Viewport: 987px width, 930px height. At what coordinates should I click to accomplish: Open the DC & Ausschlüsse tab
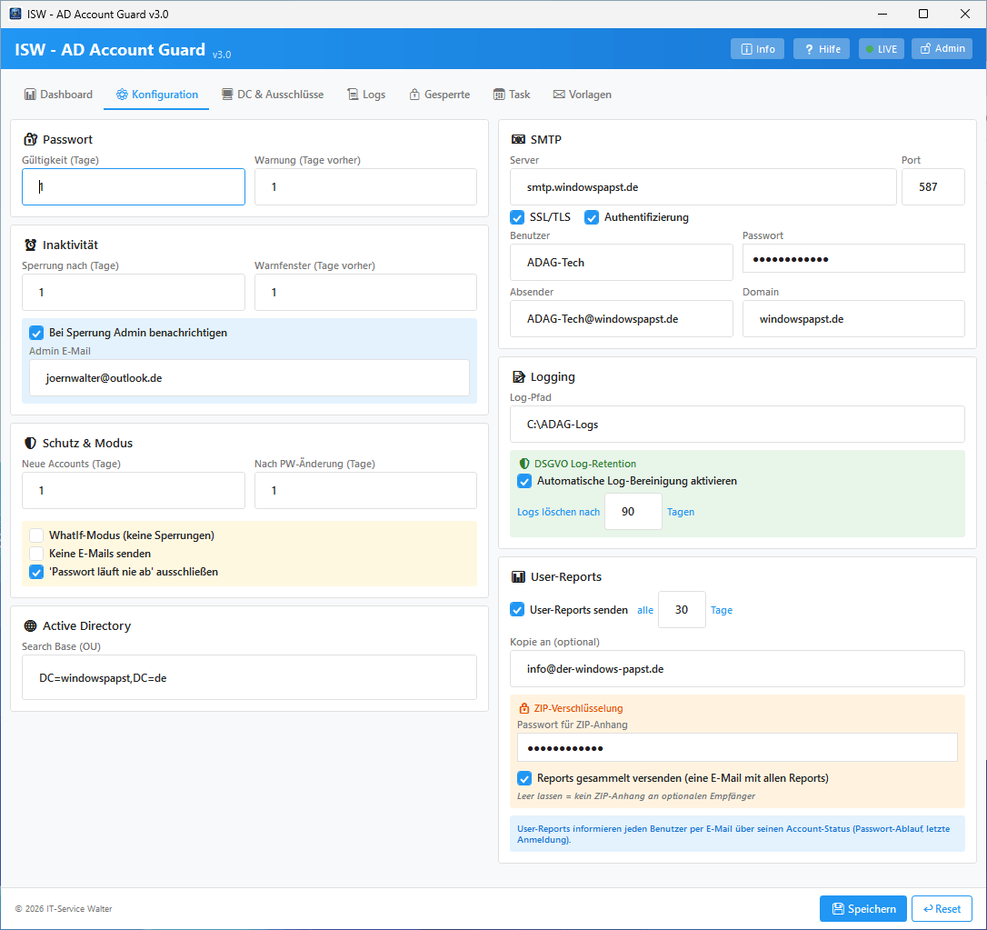click(x=272, y=95)
